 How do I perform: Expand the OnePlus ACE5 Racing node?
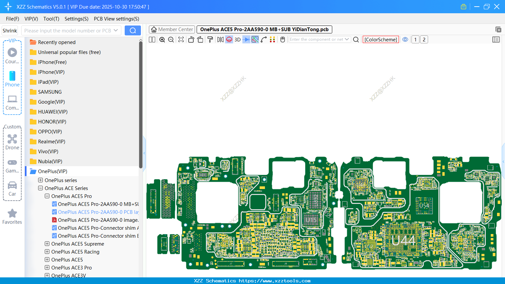click(47, 252)
